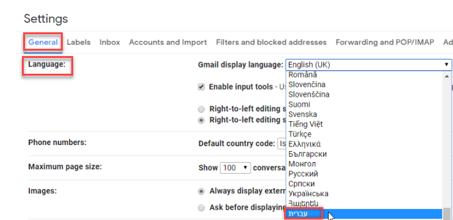Choose Suomi from language list
Image resolution: width=453 pixels, height=220 pixels.
pos(364,104)
